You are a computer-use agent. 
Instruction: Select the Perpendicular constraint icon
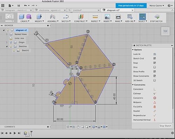155,115
